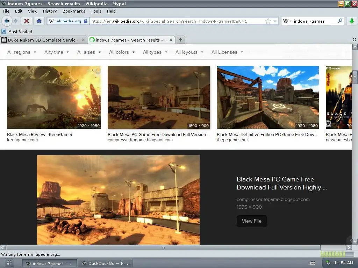This screenshot has height=268, width=358.
Task: Open the compressedtogame.blogspot.com link under thumbnail
Action: click(140, 140)
